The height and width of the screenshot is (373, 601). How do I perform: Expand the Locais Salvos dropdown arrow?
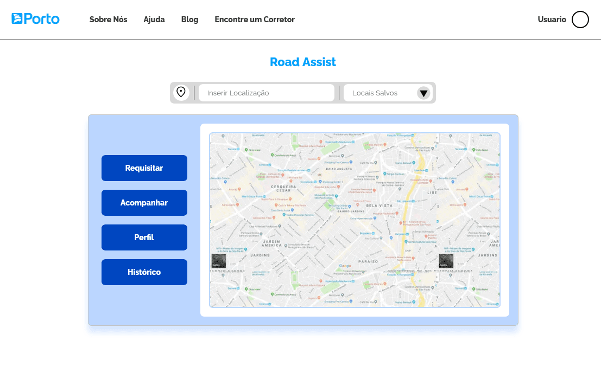(x=423, y=93)
